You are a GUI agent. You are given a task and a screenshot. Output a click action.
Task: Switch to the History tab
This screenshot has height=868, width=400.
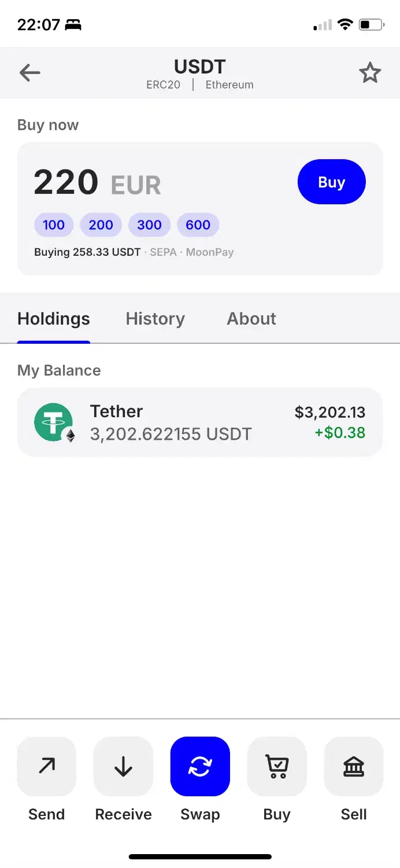tap(155, 319)
